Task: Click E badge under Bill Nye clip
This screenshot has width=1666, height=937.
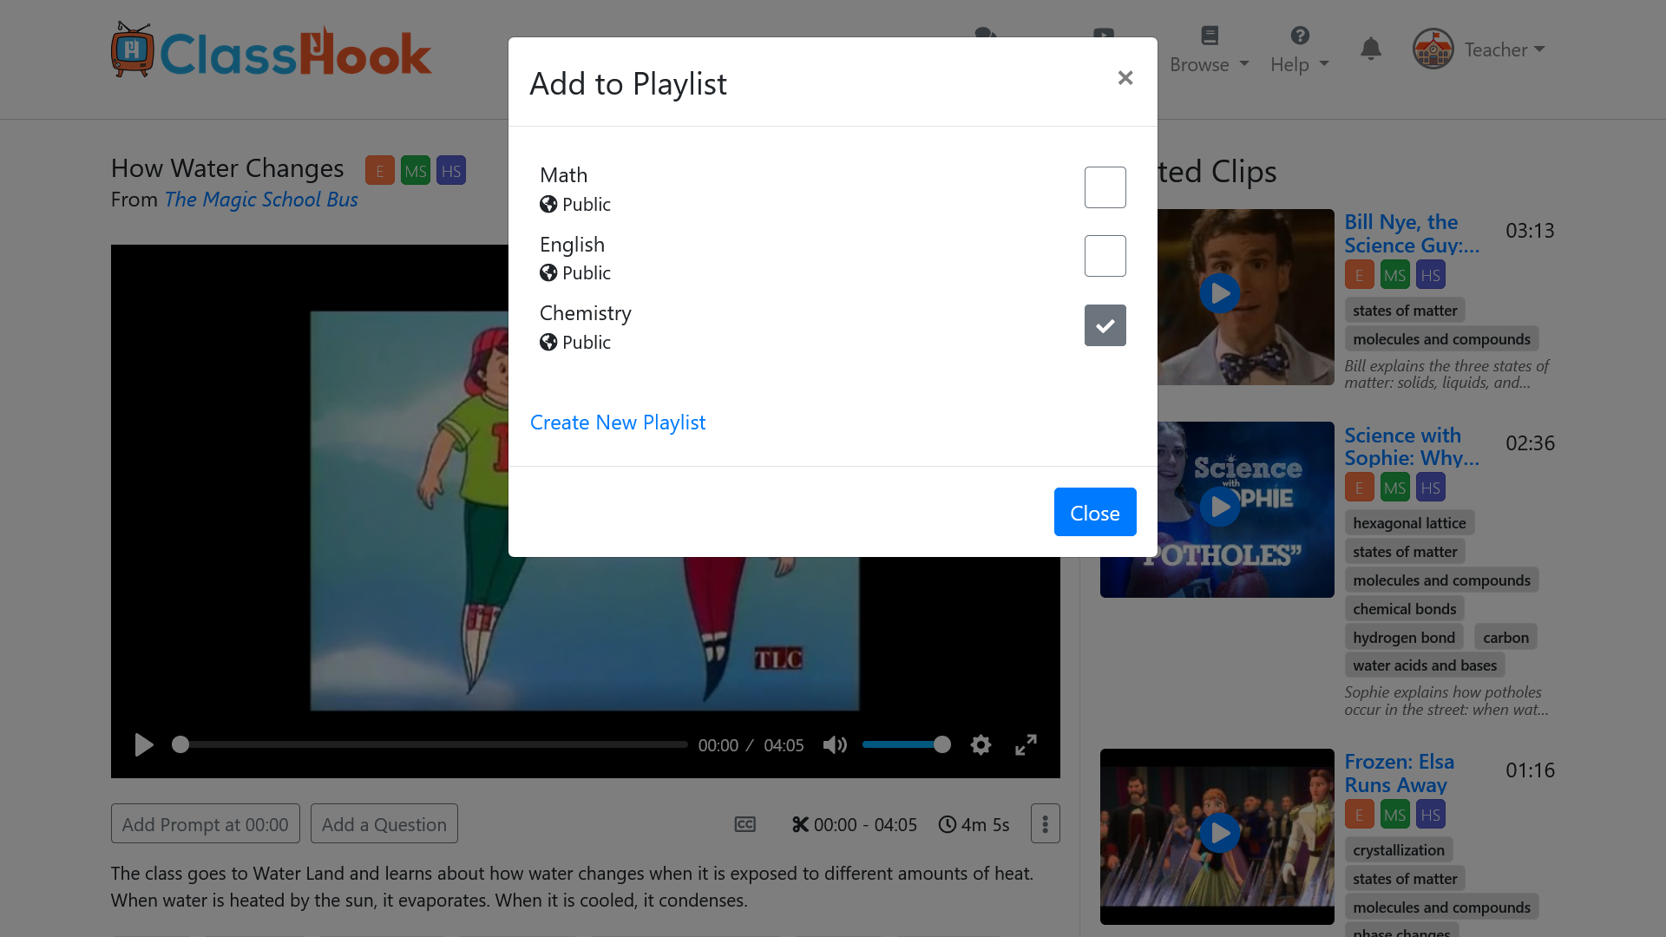Action: [1360, 276]
